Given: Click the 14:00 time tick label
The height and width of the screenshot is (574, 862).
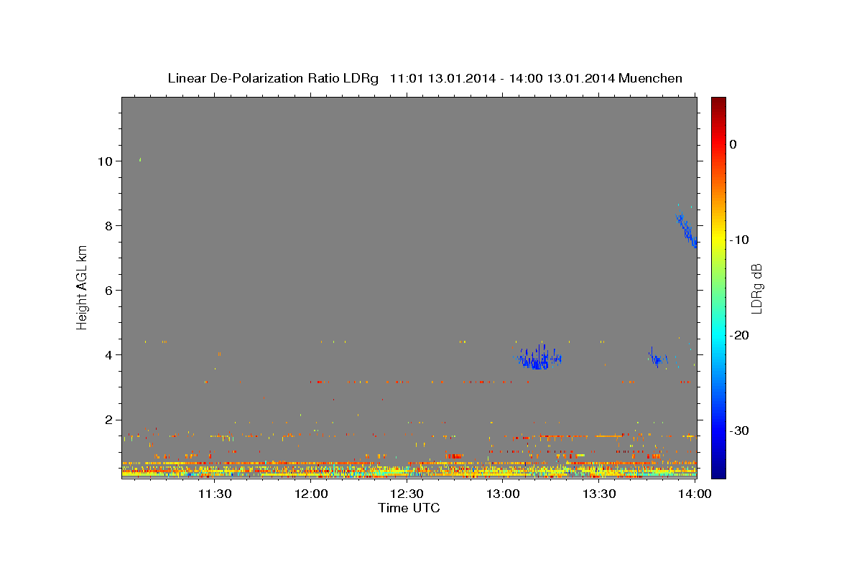Looking at the screenshot, I should click(x=695, y=494).
